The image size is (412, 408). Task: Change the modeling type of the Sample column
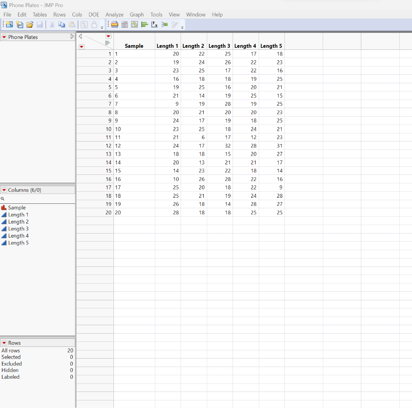tap(4, 207)
